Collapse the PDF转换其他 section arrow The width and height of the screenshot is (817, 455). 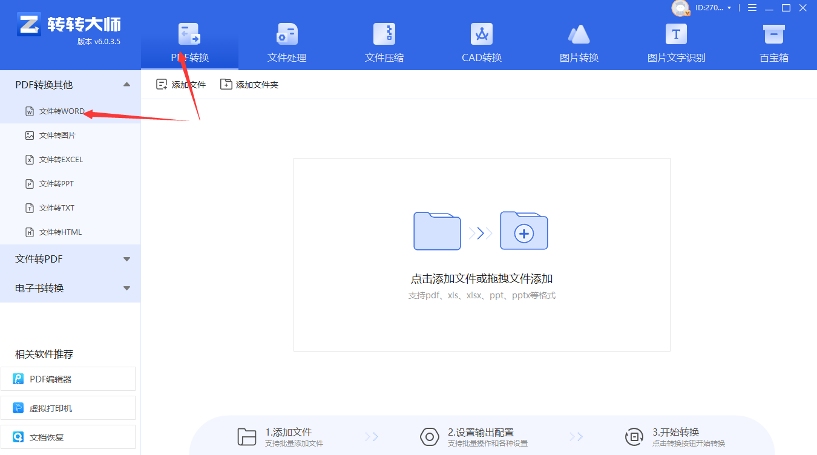(126, 85)
